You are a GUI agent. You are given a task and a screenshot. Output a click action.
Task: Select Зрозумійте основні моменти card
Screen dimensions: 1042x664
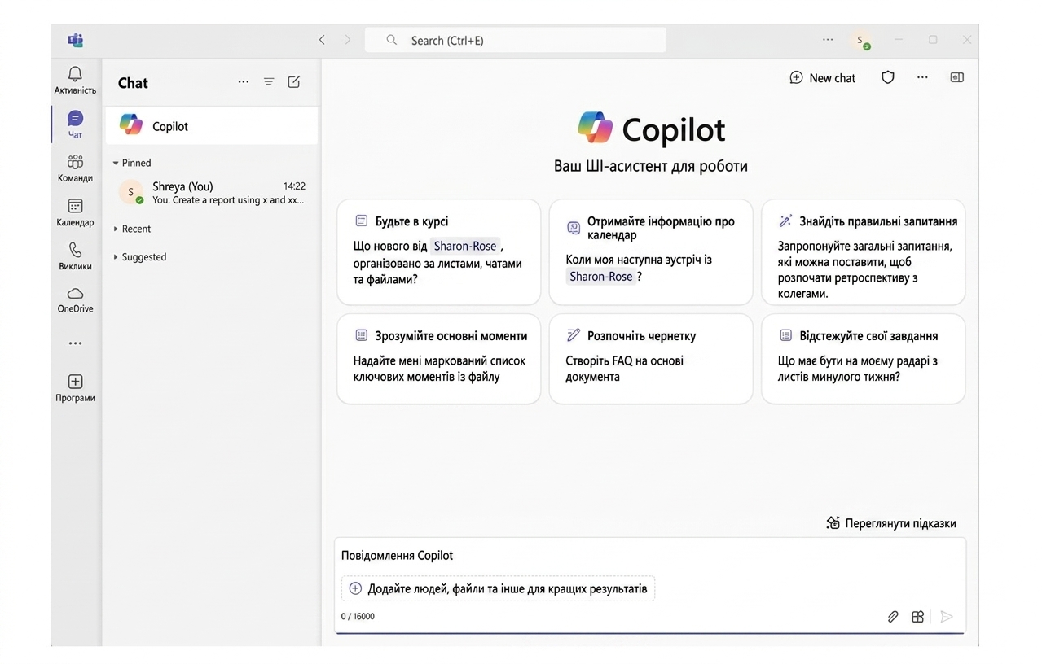pyautogui.click(x=438, y=359)
